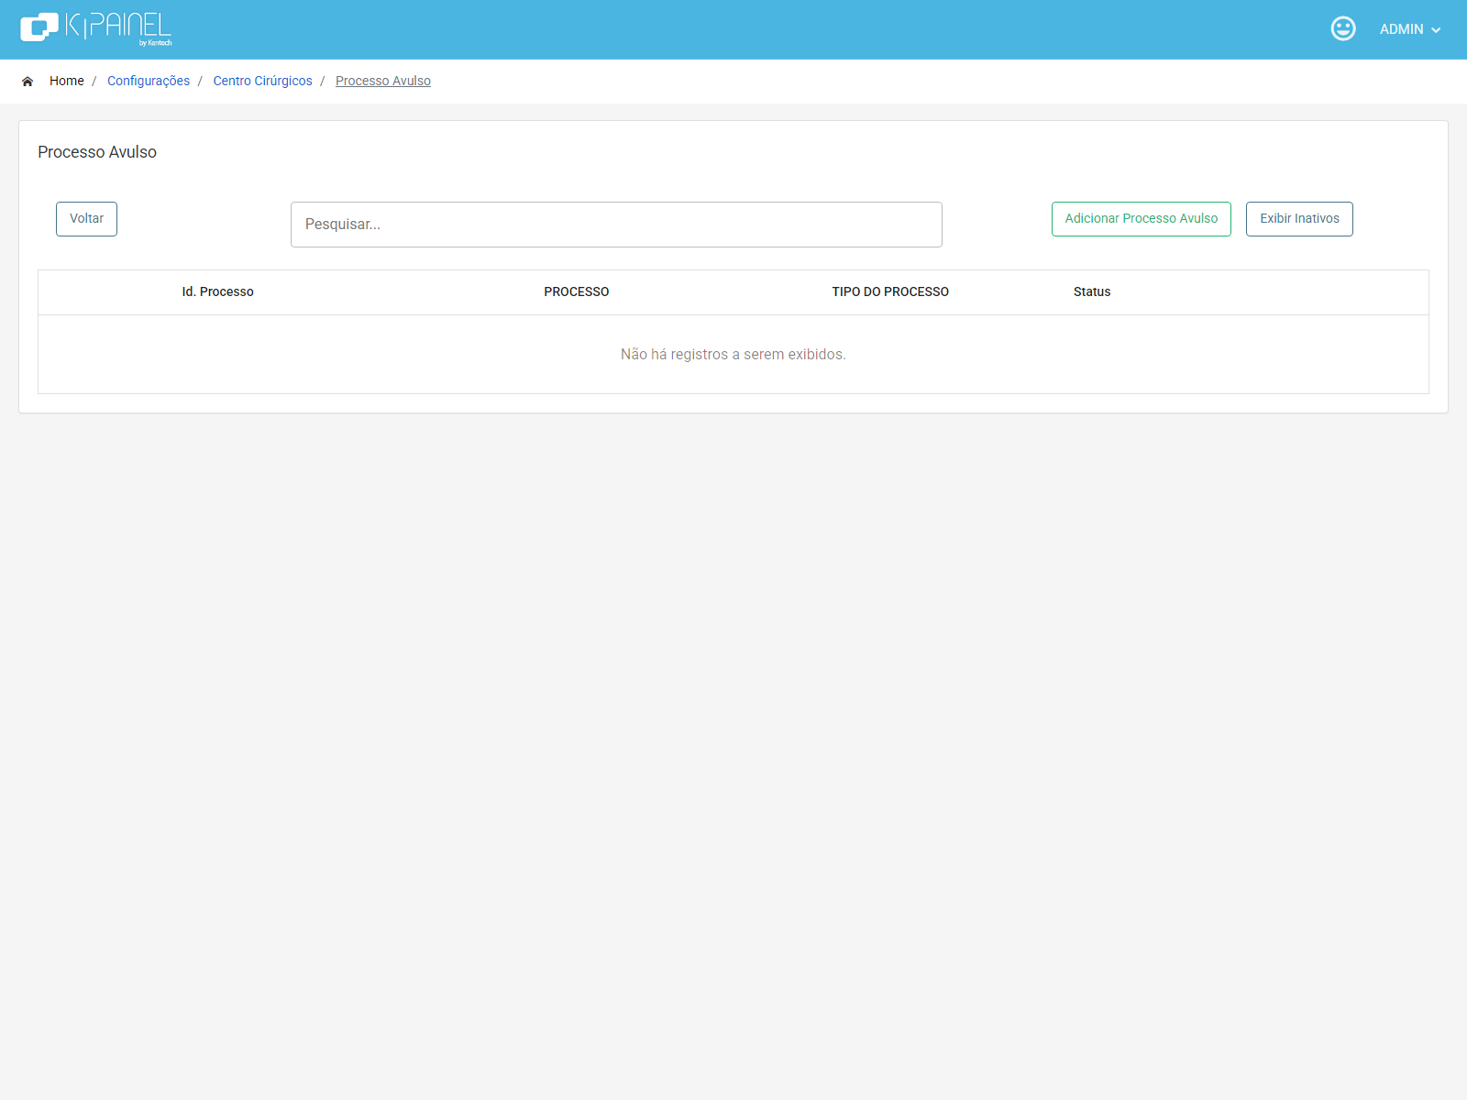Click the Adicionar Processo Avulso button
Image resolution: width=1467 pixels, height=1100 pixels.
(x=1142, y=219)
